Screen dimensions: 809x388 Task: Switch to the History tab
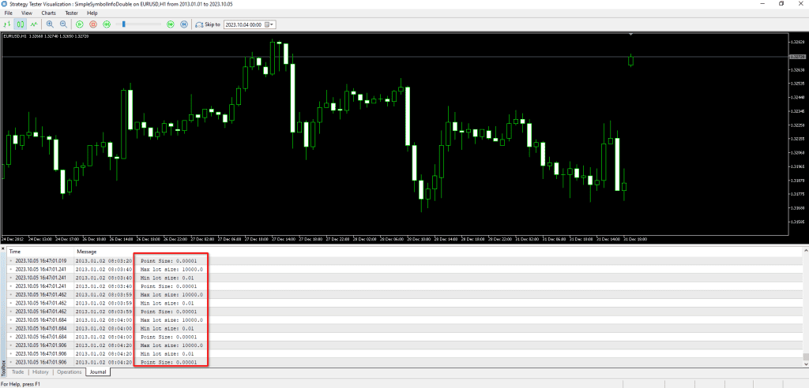pos(40,371)
